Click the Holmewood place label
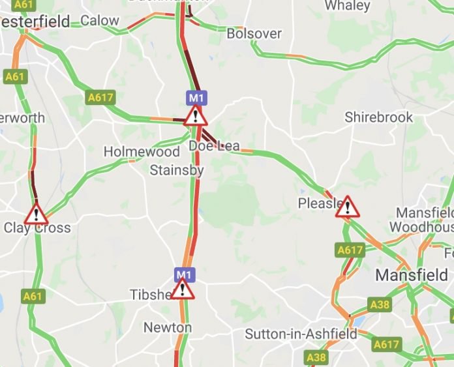The image size is (454, 367). tap(142, 152)
